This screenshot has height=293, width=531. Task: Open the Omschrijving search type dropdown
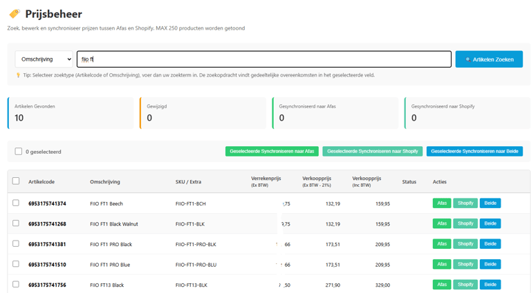click(x=44, y=59)
